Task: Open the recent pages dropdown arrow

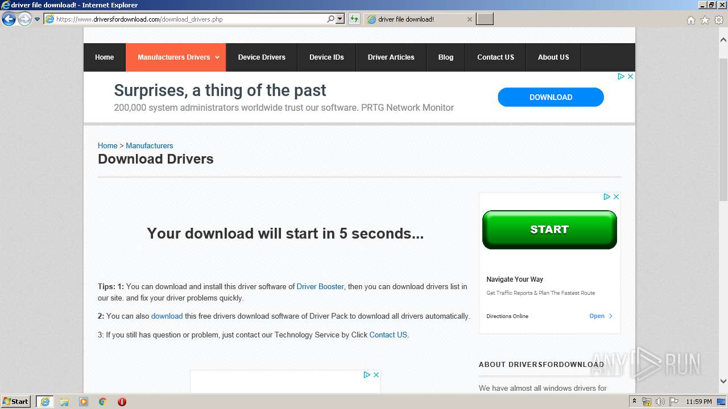Action: pos(38,19)
